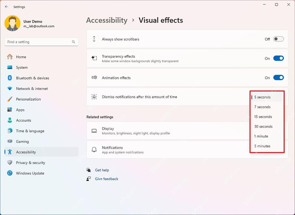The width and height of the screenshot is (295, 215).
Task: Click the User Demo avatar picture
Action: [x=12, y=23]
